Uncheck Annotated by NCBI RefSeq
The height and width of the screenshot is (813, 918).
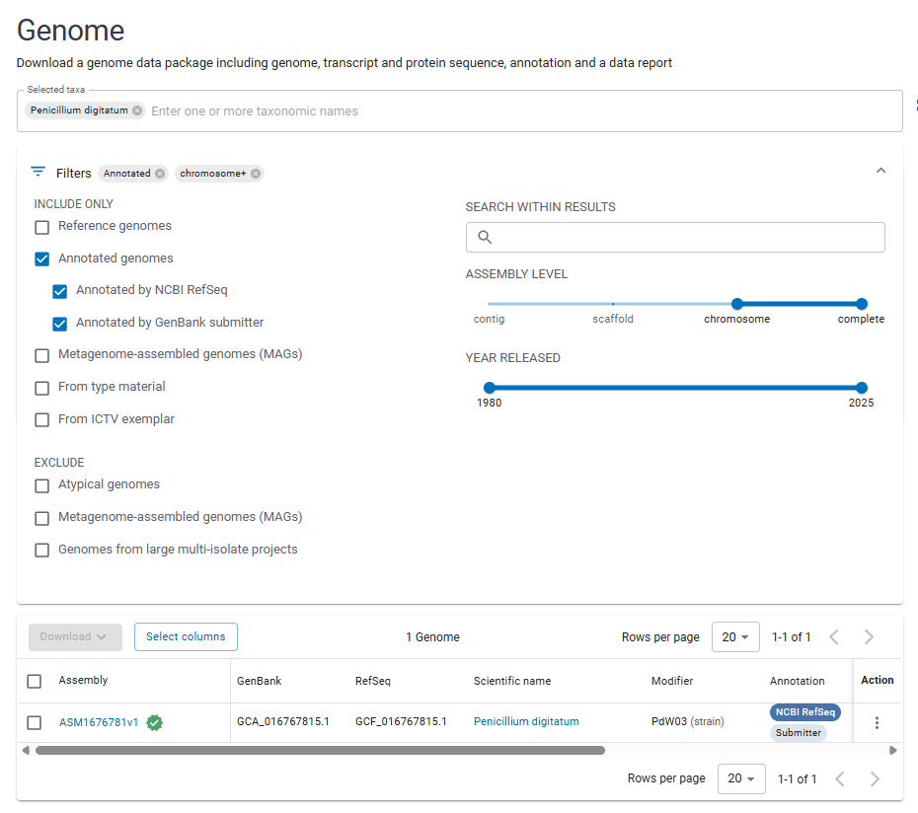(60, 291)
